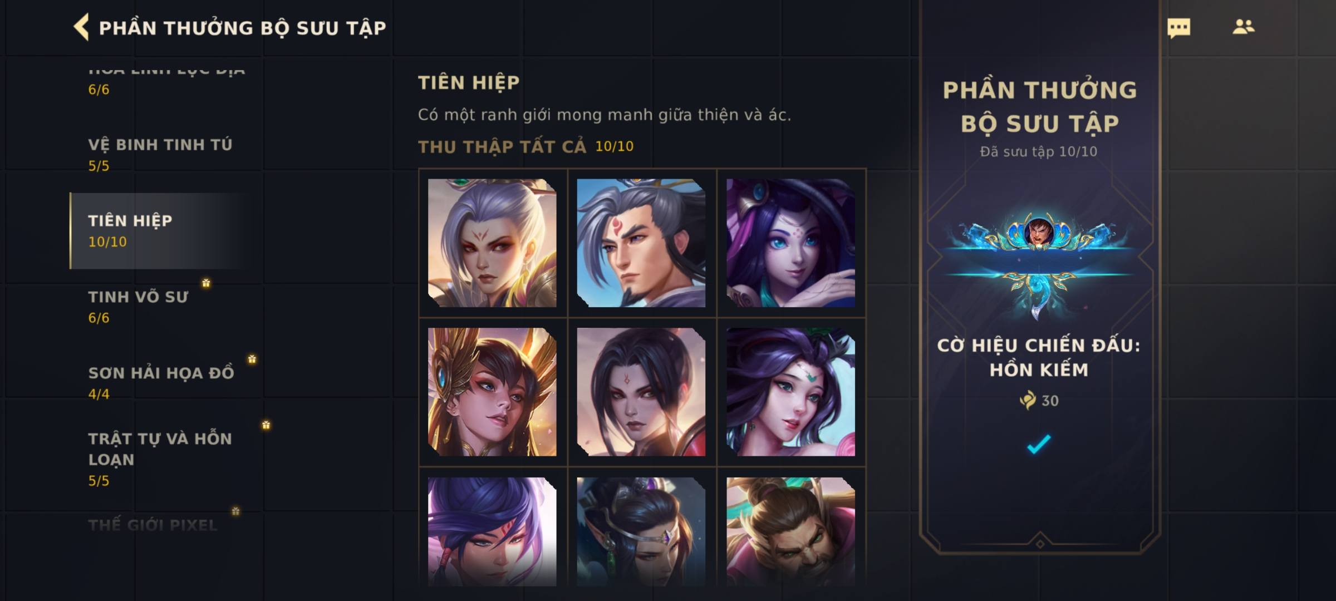Click the blue mote currency icon by 30

pyautogui.click(x=1028, y=400)
